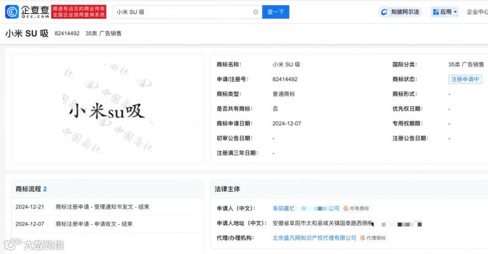Select the registration number 82414492 in details
The image size is (488, 254).
click(x=285, y=79)
